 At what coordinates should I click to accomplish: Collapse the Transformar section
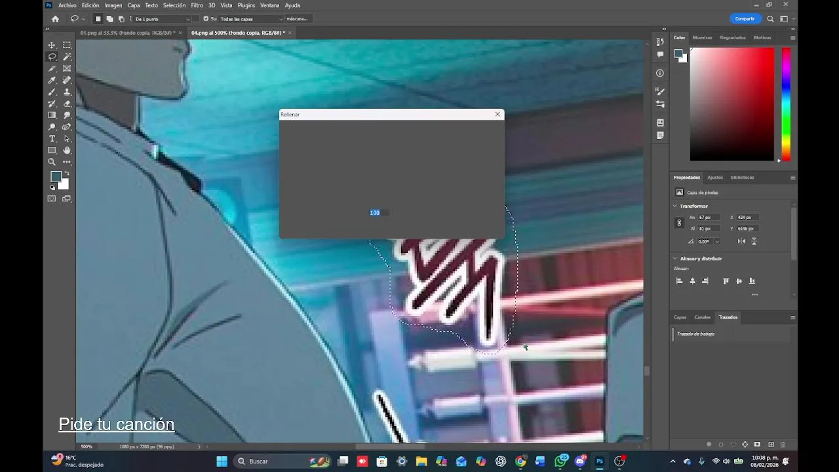click(x=675, y=206)
